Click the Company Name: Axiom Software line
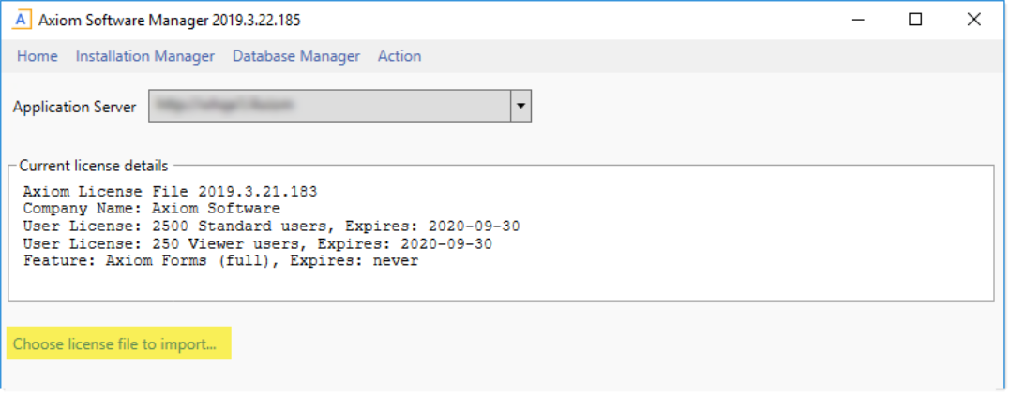 tap(152, 209)
